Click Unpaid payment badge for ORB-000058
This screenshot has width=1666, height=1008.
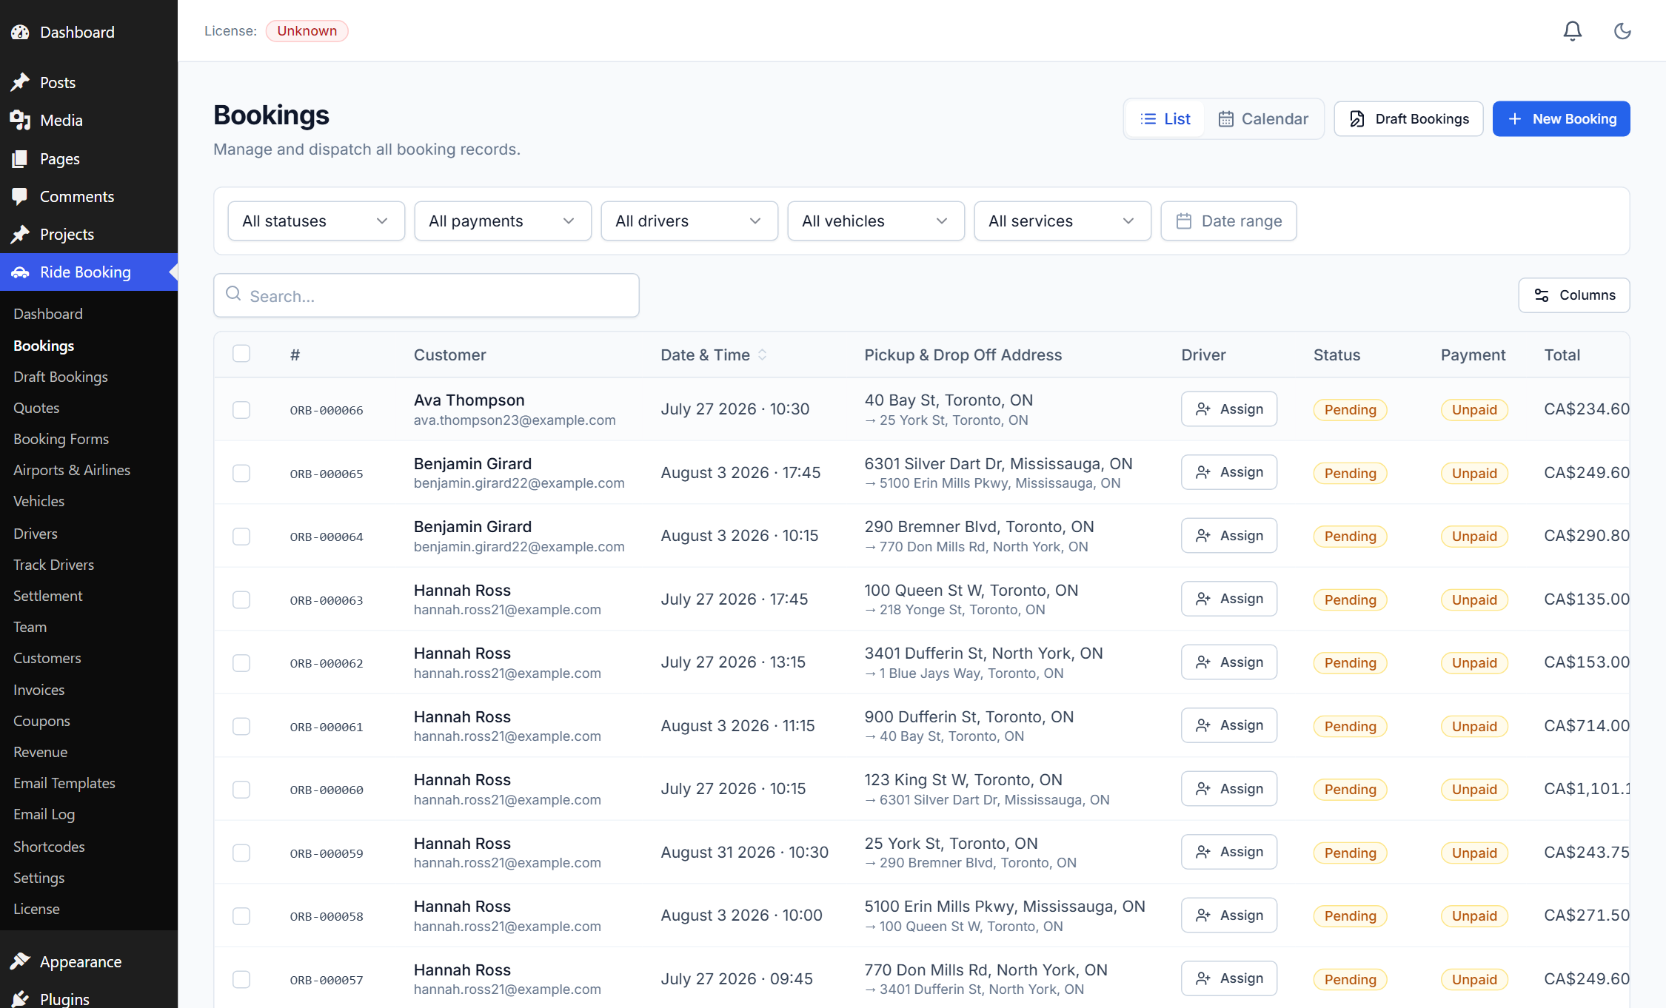(1474, 916)
